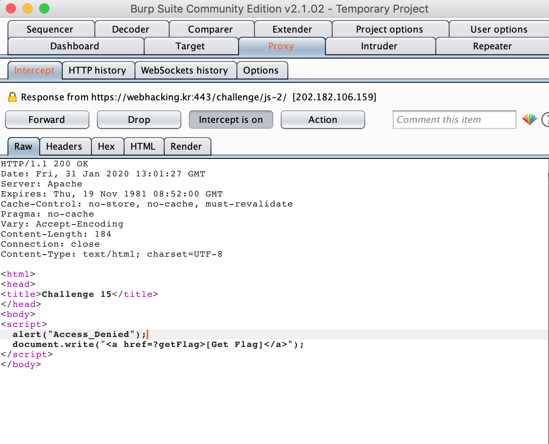Switch to the Dashboard tab
The image size is (549, 444).
pos(75,46)
